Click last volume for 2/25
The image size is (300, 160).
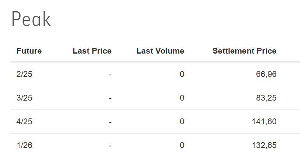pyautogui.click(x=182, y=74)
